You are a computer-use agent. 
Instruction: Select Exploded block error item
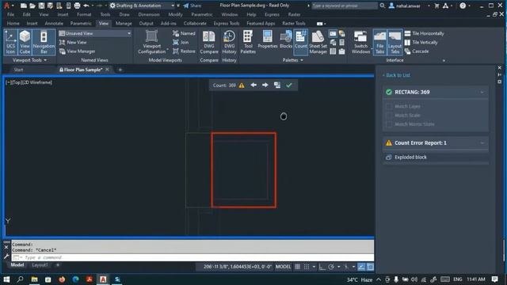click(x=435, y=157)
